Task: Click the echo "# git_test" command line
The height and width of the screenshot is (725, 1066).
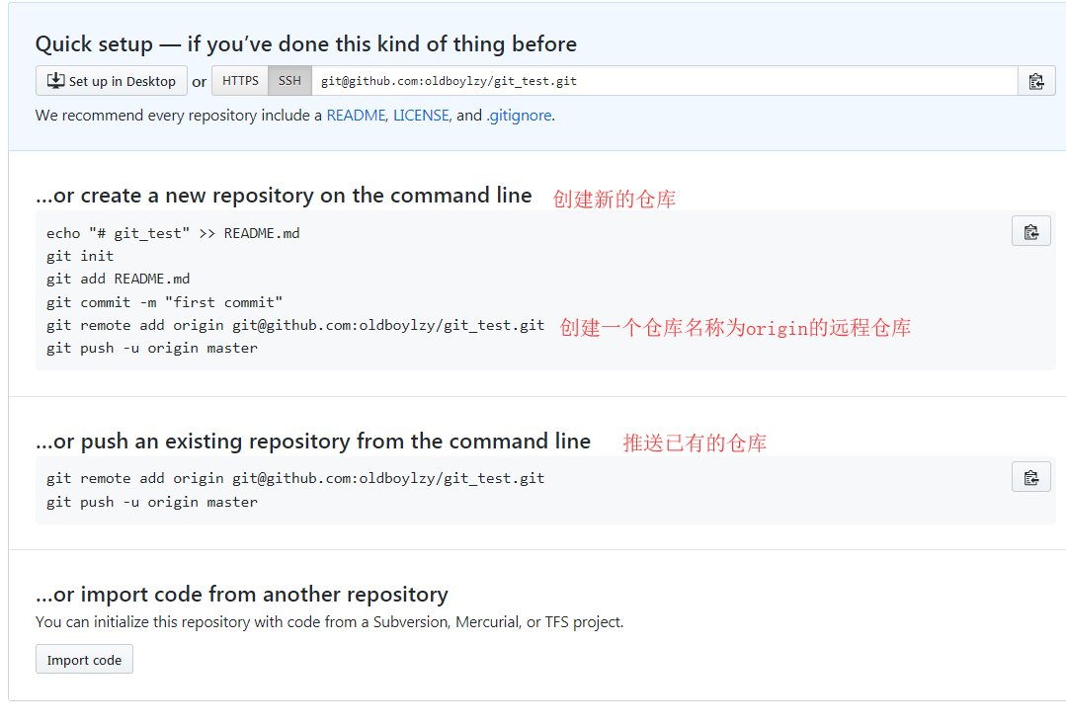Action: pyautogui.click(x=173, y=233)
